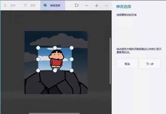The width and height of the screenshot is (166, 114).
Task: Click the canvas vertical scrollbar
Action: tap(110, 61)
